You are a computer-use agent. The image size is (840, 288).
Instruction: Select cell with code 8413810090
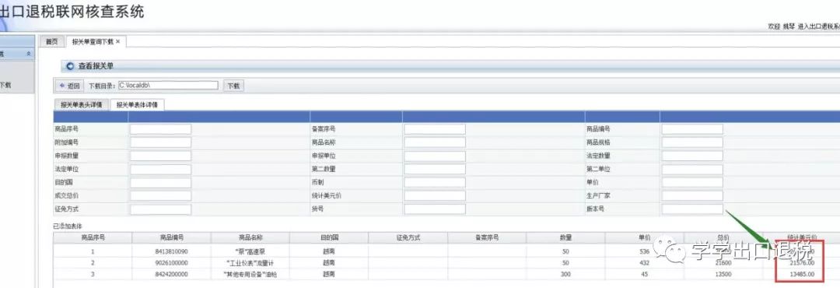tap(171, 251)
